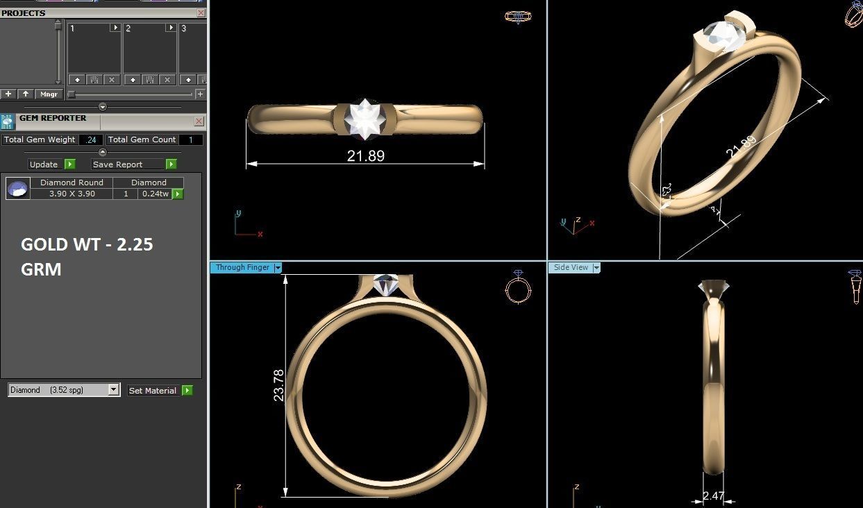Add a new project with plus button
863x508 pixels.
[x=8, y=94]
